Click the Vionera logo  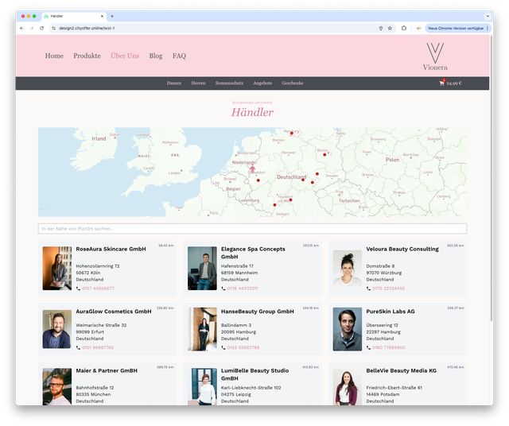(435, 56)
